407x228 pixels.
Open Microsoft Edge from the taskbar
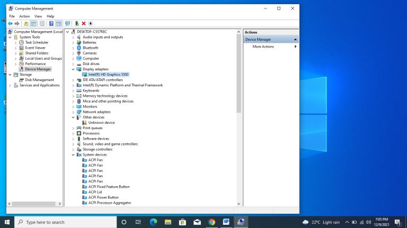coord(153,222)
